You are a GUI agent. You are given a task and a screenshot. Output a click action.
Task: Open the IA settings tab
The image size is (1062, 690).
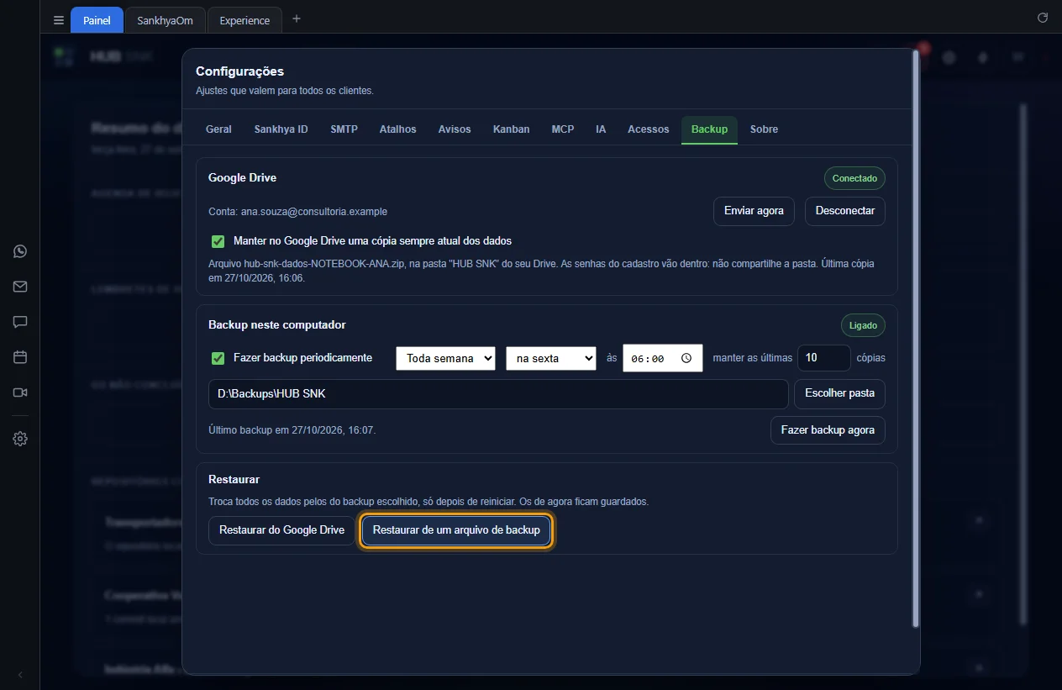point(601,129)
